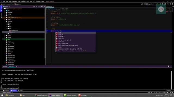
Task: Open the Refactor menu
Action: 23,1
